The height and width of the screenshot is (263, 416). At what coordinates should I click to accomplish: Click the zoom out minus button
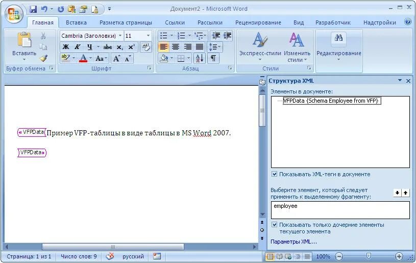(x=339, y=256)
